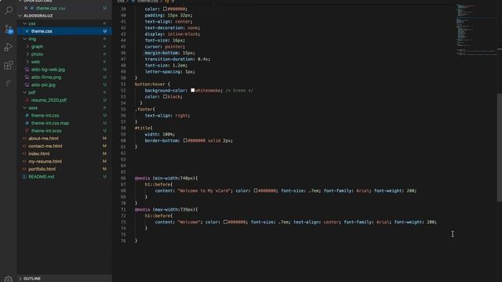This screenshot has width=502, height=282.
Task: Collapse the img folder
Action: (x=25, y=38)
